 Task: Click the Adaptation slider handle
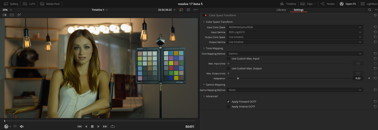click(x=238, y=78)
